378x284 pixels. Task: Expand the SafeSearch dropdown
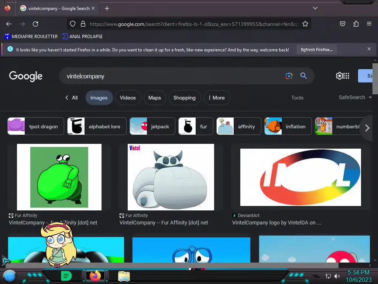355,97
